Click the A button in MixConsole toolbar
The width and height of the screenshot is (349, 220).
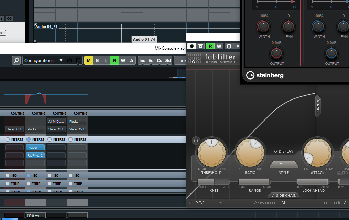(x=132, y=60)
